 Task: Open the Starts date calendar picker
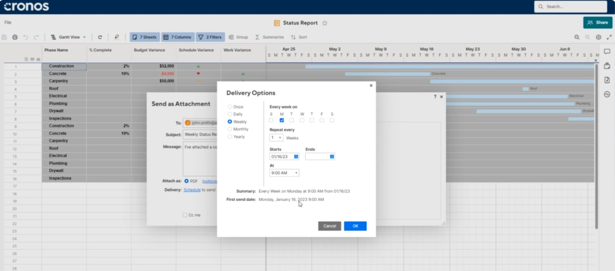(x=296, y=156)
